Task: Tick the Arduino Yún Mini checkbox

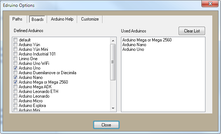Action: pos(15,49)
